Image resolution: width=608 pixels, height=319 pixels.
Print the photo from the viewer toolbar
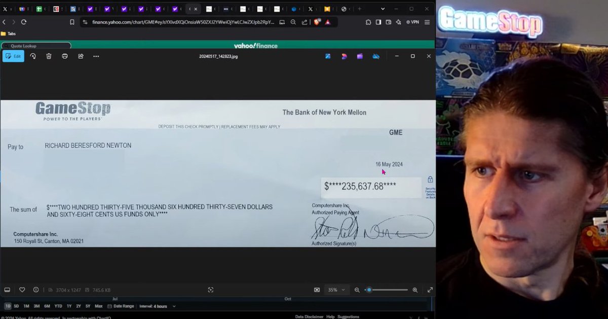(64, 56)
